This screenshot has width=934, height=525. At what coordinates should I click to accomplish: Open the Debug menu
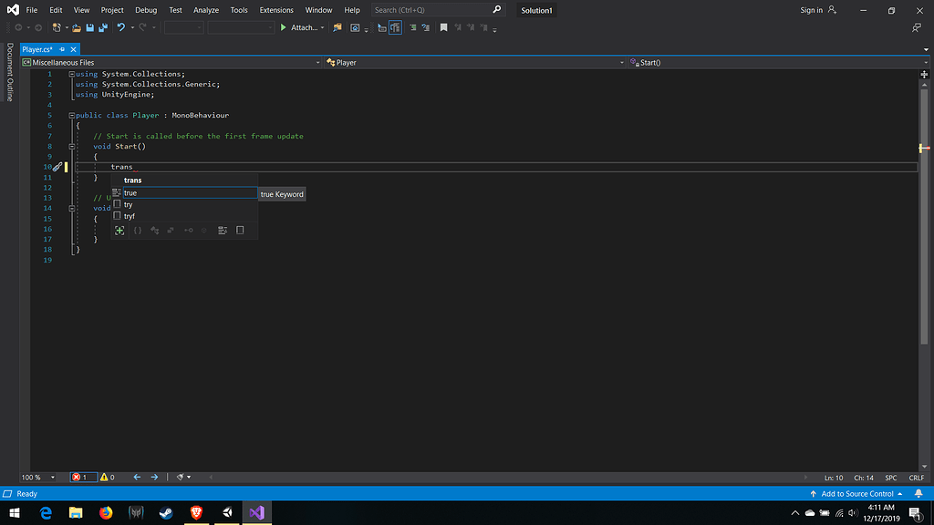(x=145, y=10)
